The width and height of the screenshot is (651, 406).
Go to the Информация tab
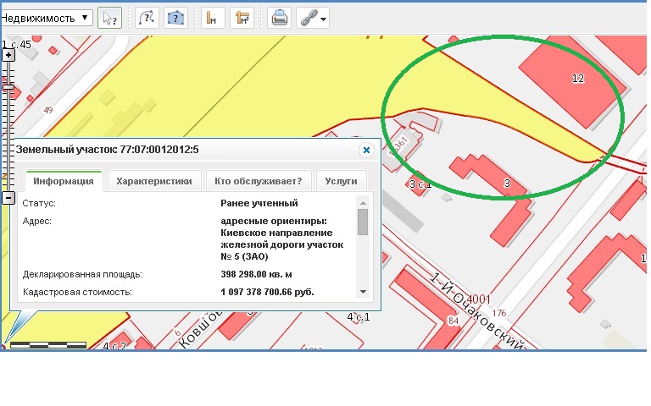coord(64,181)
